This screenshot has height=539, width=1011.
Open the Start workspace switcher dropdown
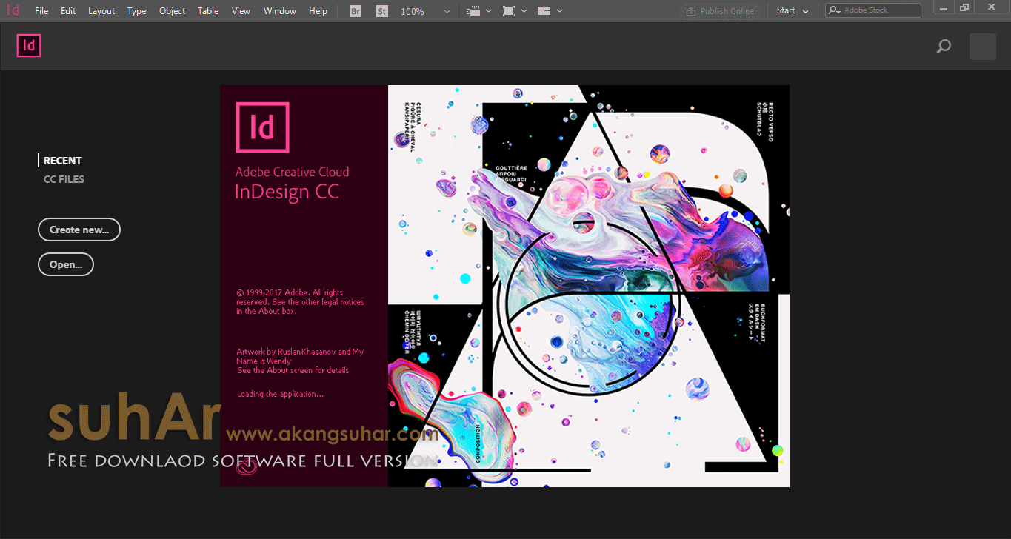click(x=793, y=11)
